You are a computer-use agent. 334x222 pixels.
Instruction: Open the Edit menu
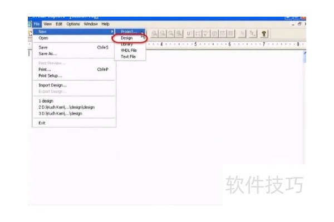click(x=59, y=24)
